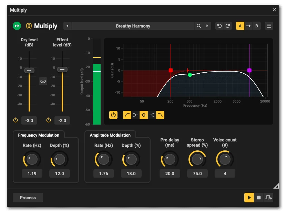Viewport: 286px width, 212px height.
Task: Switch to the B settings slot
Action: tap(256, 26)
